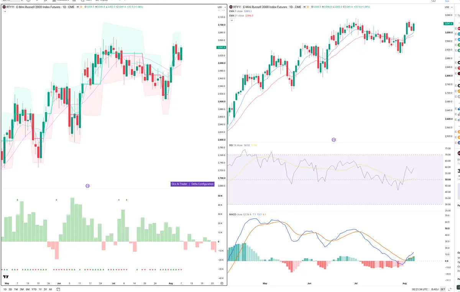Set range to 1Y
The height and width of the screenshot is (292, 460).
click(x=40, y=289)
